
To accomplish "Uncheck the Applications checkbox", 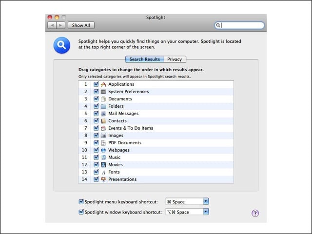I will click(x=96, y=84).
